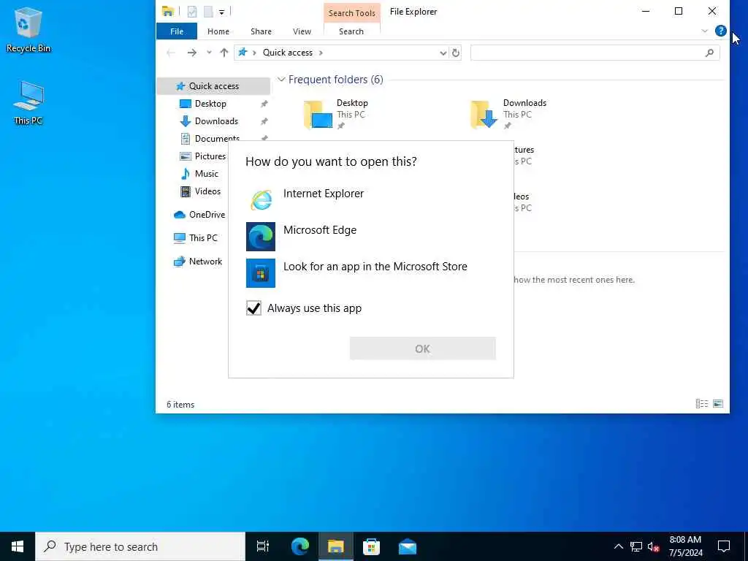Open the Customize Quick Access Toolbar dropdown
Image resolution: width=748 pixels, height=561 pixels.
(x=222, y=12)
